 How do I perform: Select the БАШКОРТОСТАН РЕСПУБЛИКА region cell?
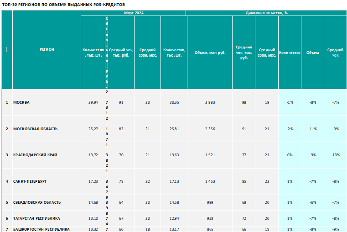pos(47,229)
